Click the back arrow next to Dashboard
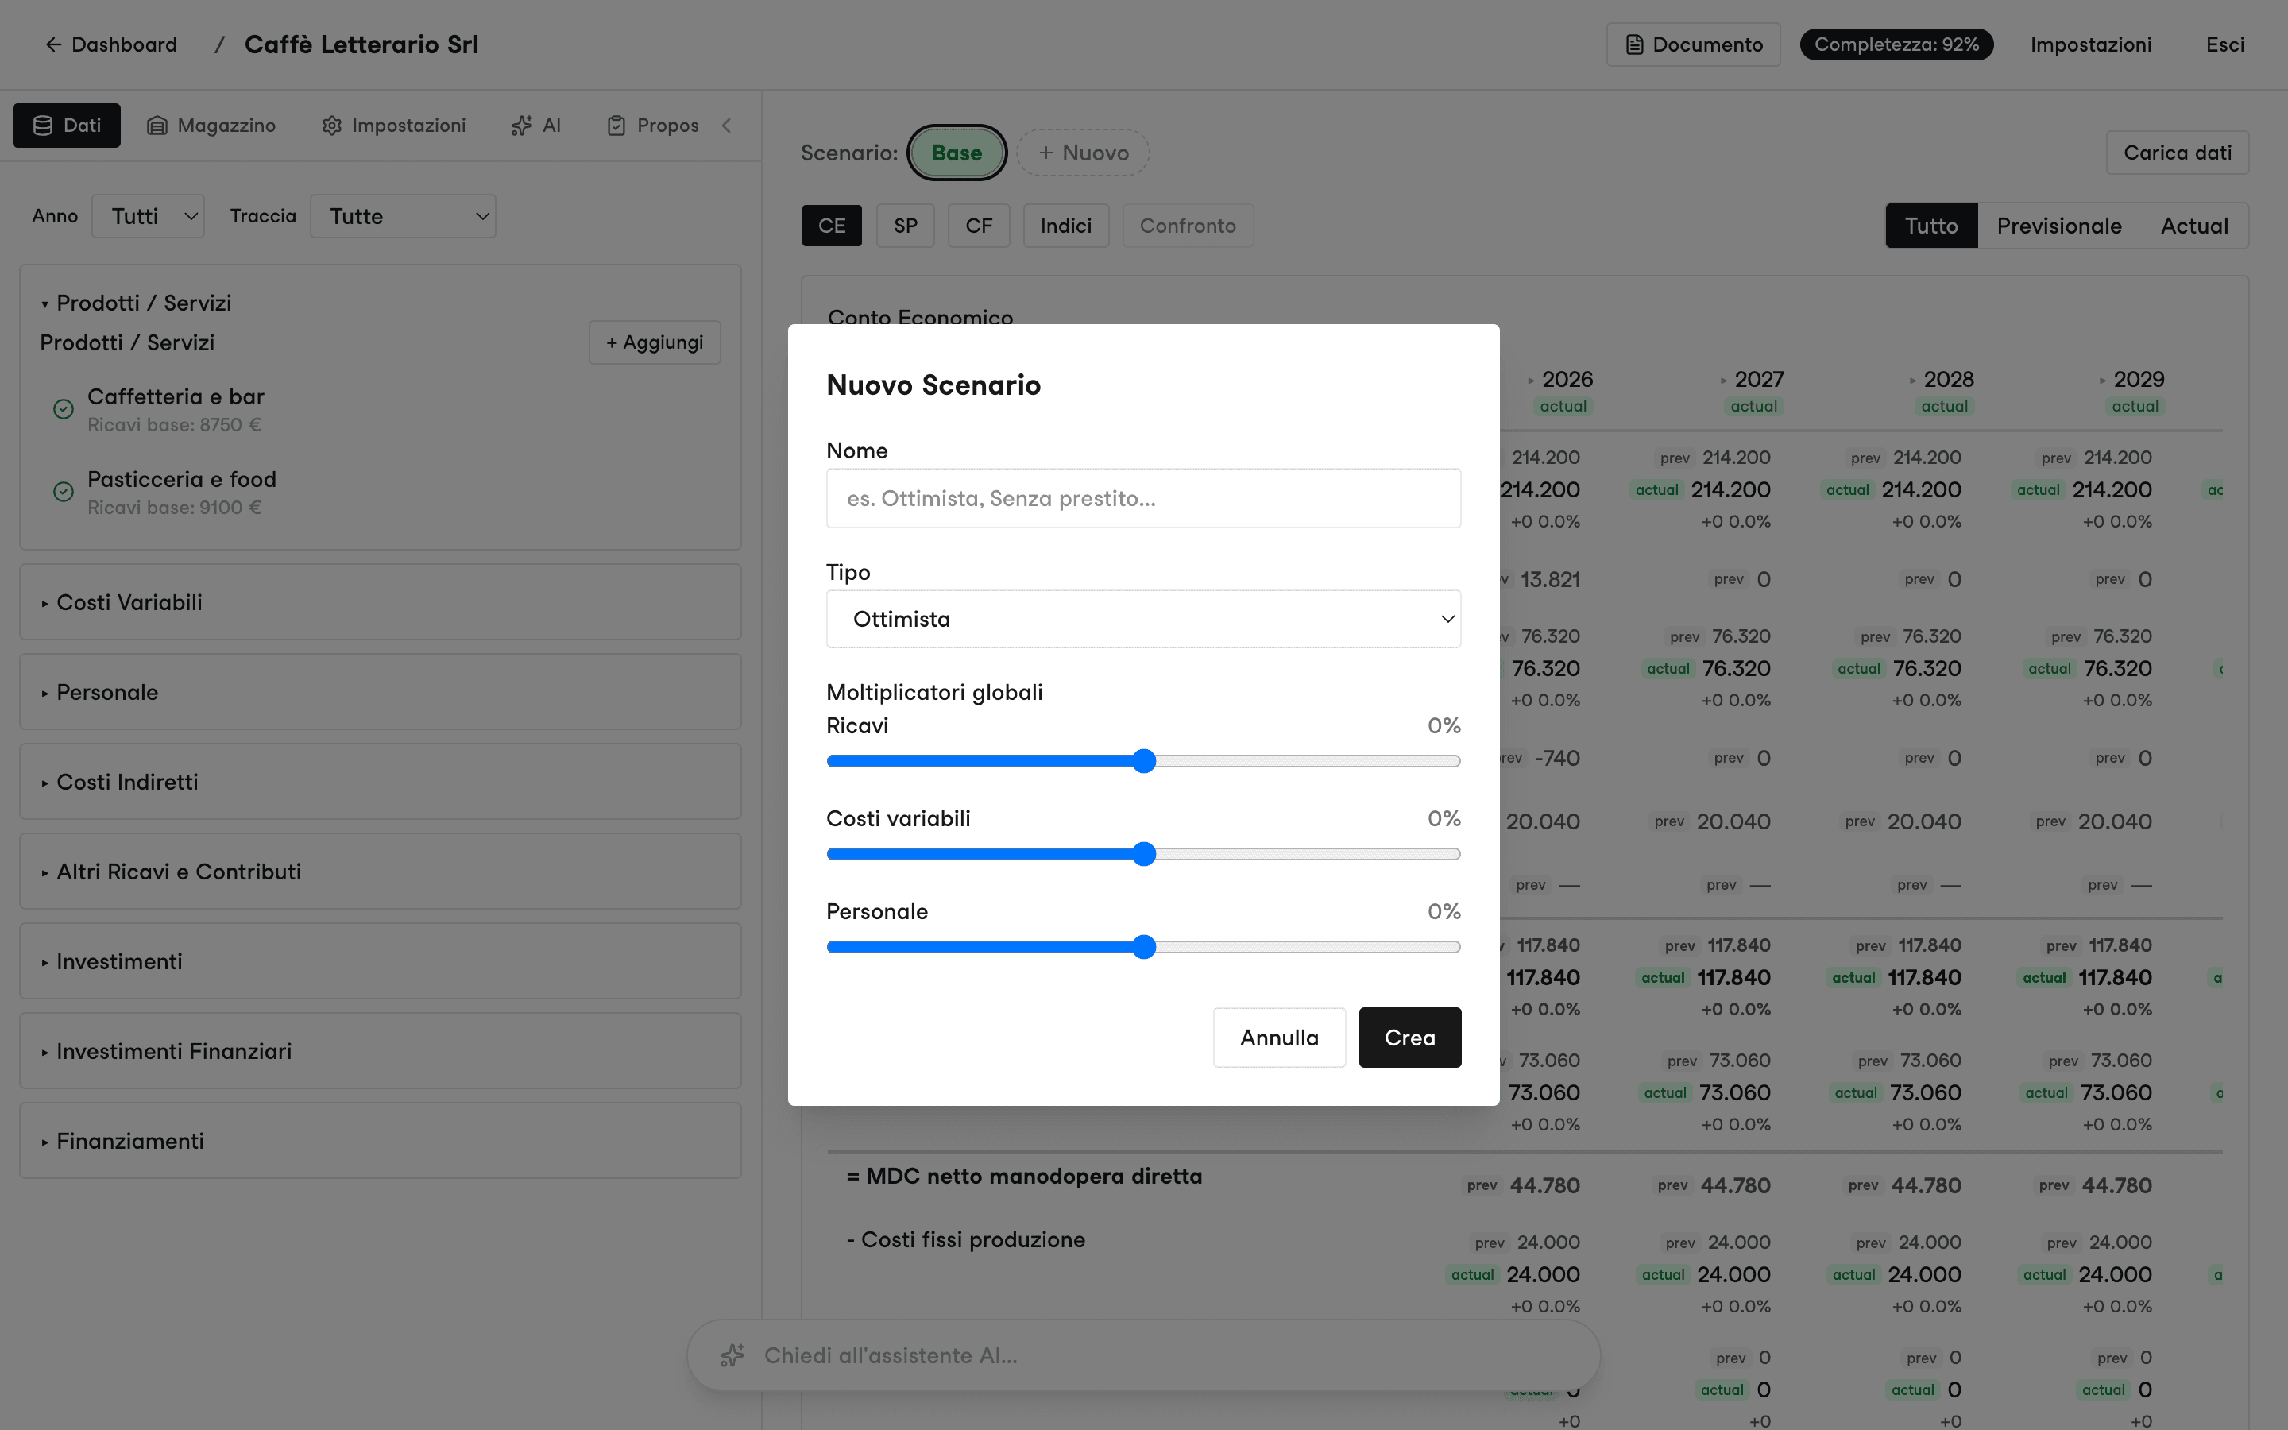The width and height of the screenshot is (2288, 1430). [53, 44]
